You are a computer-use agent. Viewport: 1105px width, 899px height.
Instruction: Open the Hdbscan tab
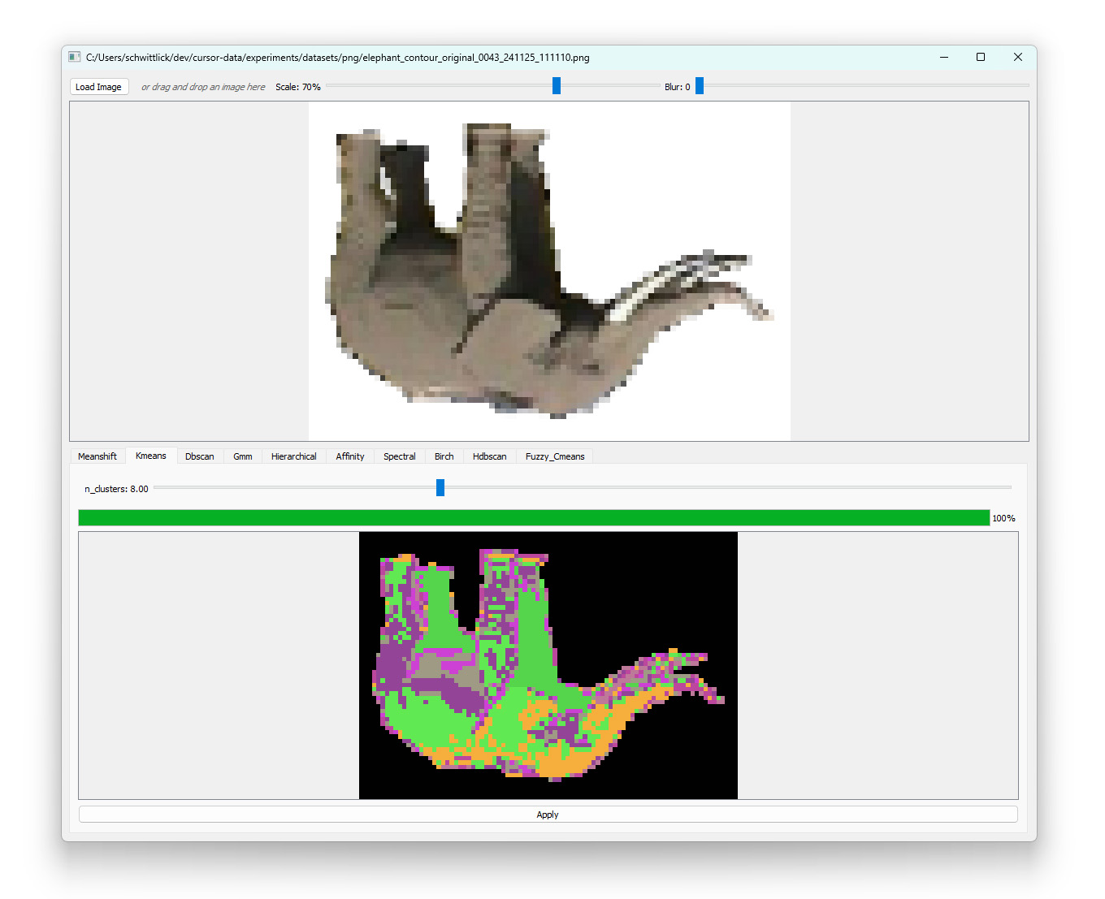[x=489, y=456]
